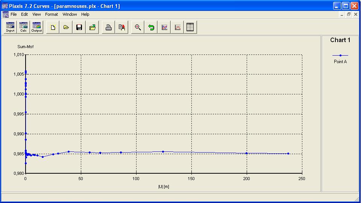
Task: Click the Point A legend line sample
Action: 340,56
